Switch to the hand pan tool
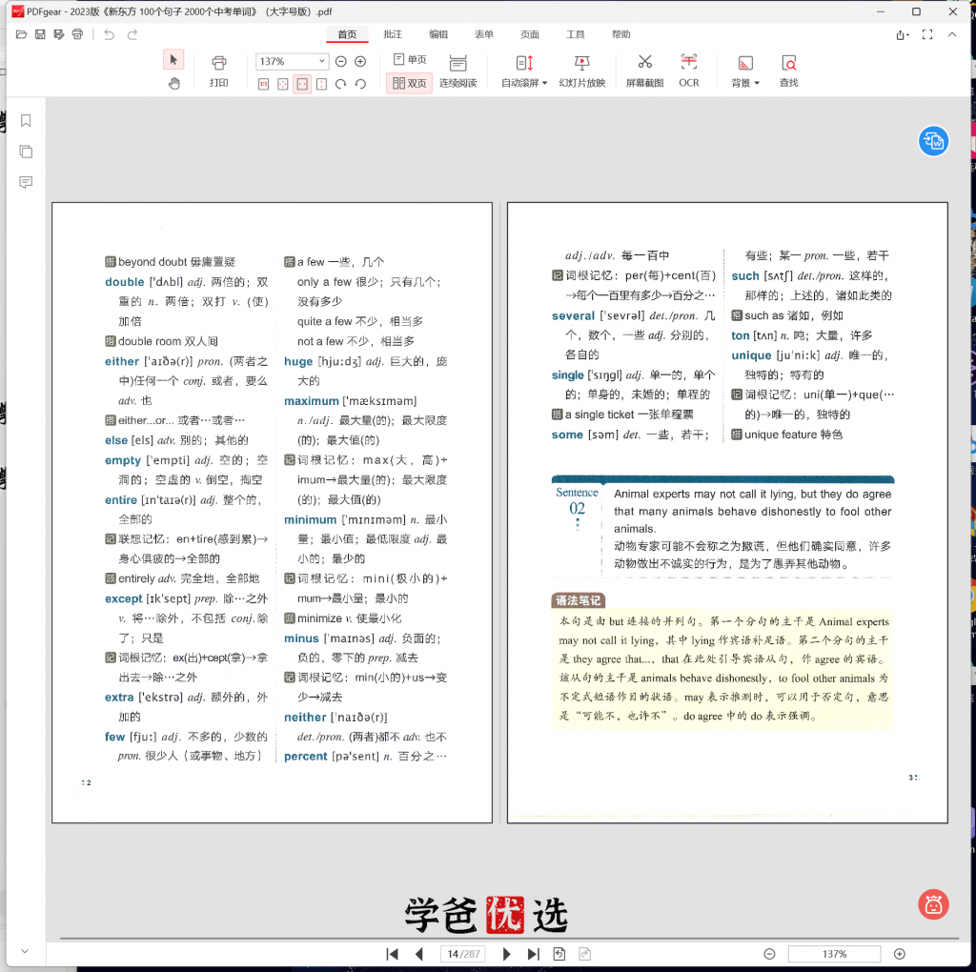976x972 pixels. [173, 84]
